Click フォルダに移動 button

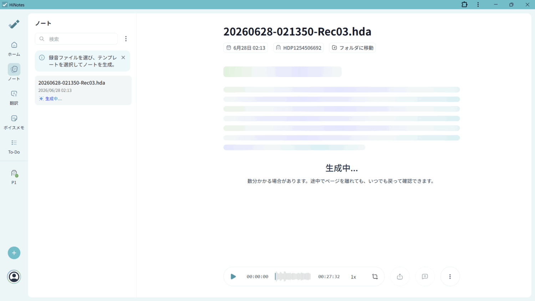[352, 48]
